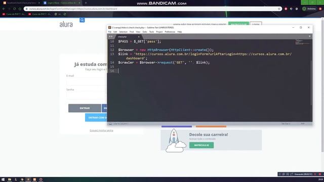Open Sublime Text Project menu
The width and height of the screenshot is (324, 182).
click(159, 32)
